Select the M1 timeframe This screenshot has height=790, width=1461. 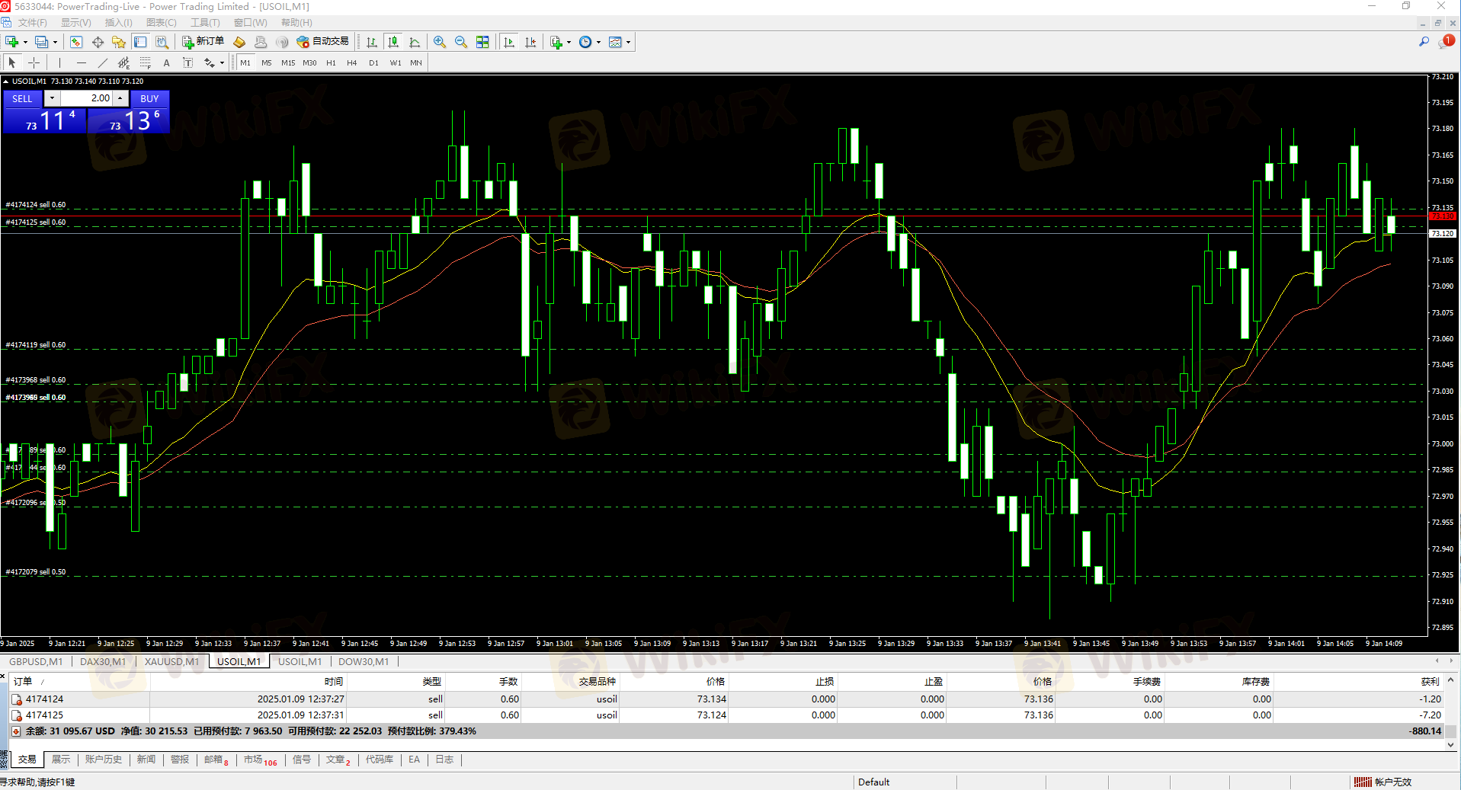coord(245,62)
